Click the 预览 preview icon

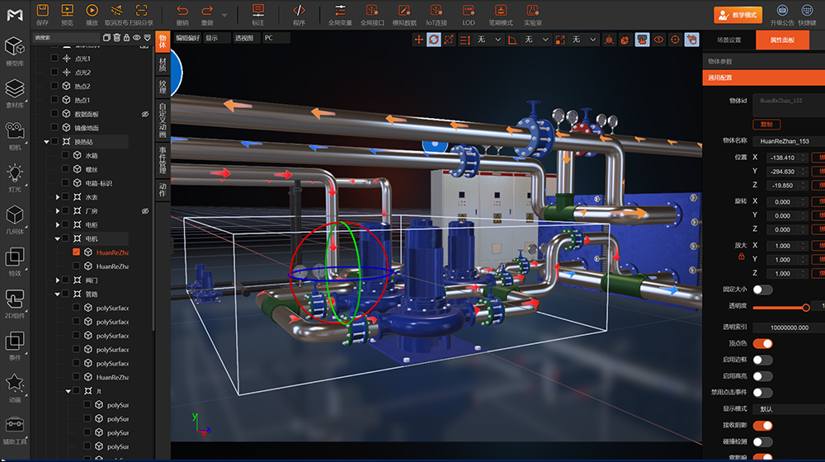[x=68, y=11]
